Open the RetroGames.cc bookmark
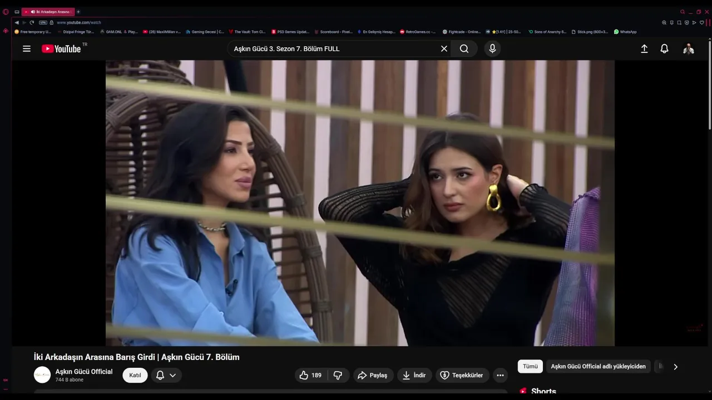Screen dimensions: 712x400 (418, 32)
